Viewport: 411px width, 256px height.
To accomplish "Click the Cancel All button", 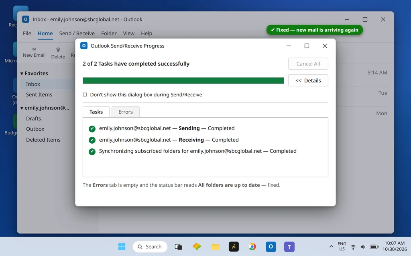I will pos(308,64).
